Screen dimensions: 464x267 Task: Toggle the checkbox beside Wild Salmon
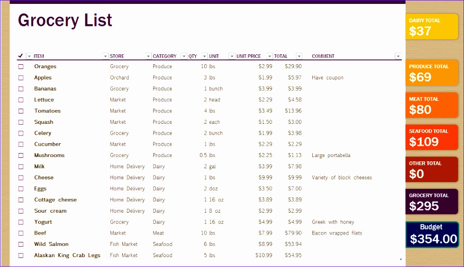(21, 244)
